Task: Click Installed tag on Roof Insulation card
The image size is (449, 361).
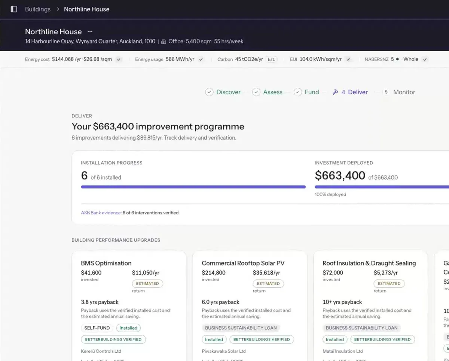Action: point(335,340)
